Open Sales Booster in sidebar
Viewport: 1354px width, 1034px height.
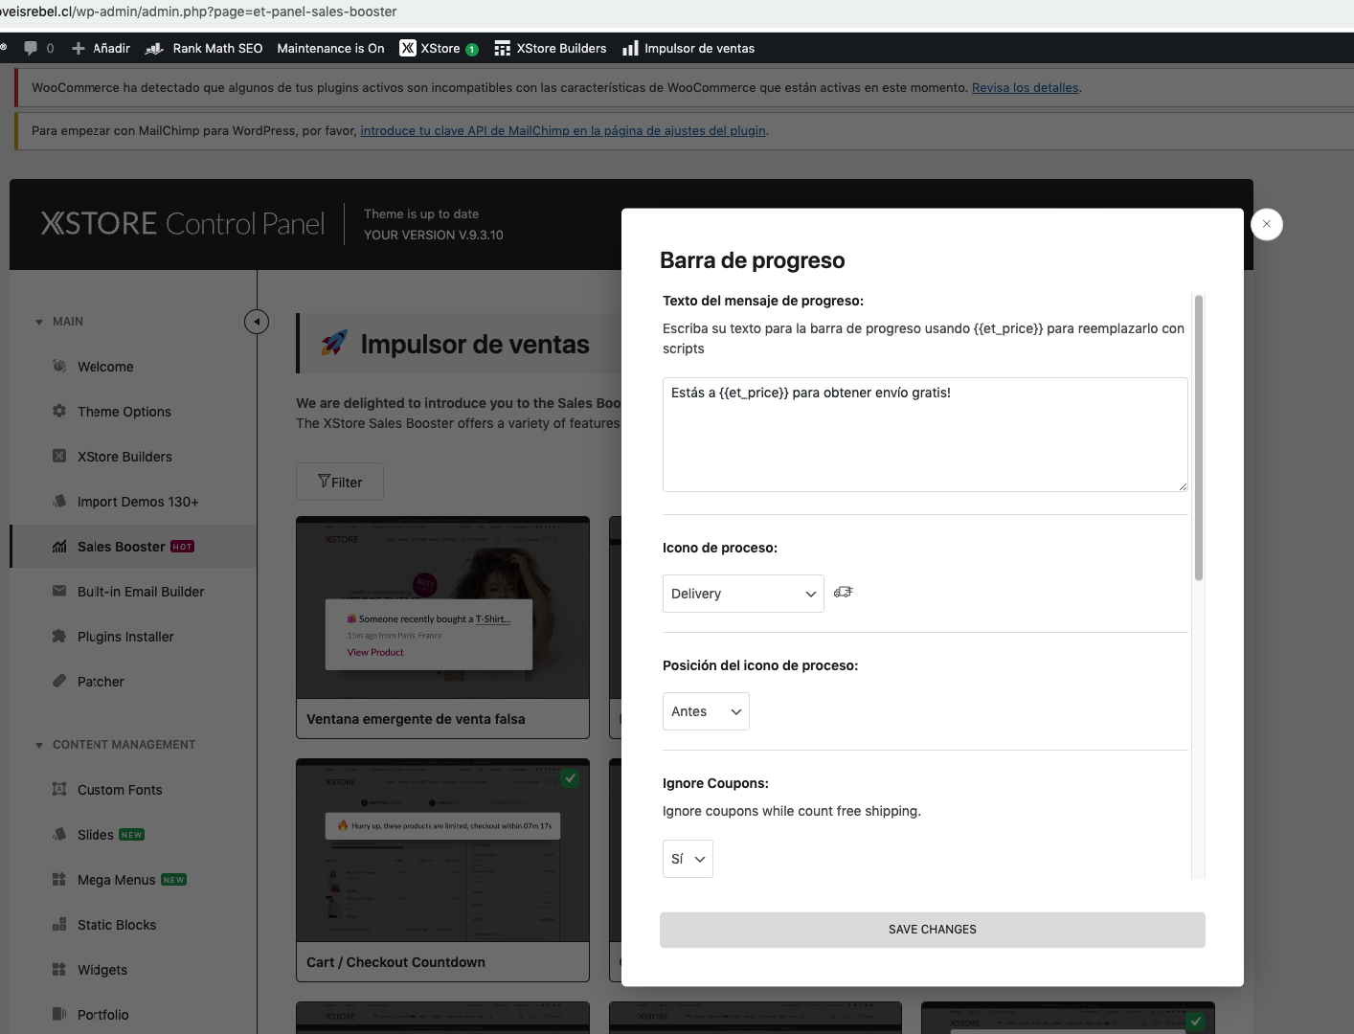122,547
